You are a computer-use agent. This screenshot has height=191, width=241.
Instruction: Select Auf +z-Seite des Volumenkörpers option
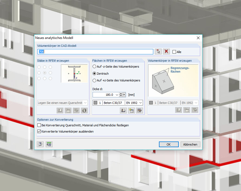(x=95, y=80)
